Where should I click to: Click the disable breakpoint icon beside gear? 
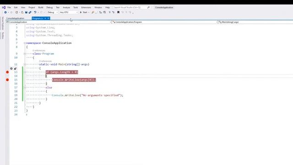(x=16, y=69)
